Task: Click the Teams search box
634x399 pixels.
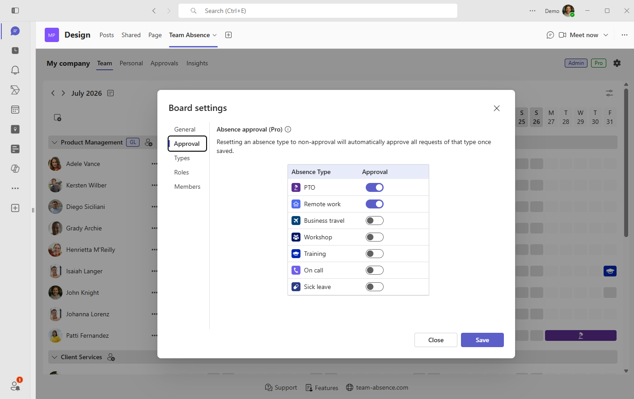Action: tap(318, 11)
